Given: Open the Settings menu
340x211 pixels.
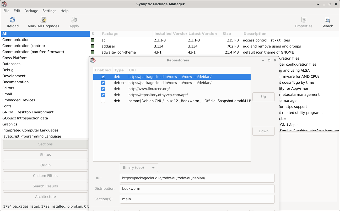Looking at the screenshot, I should (x=49, y=11).
